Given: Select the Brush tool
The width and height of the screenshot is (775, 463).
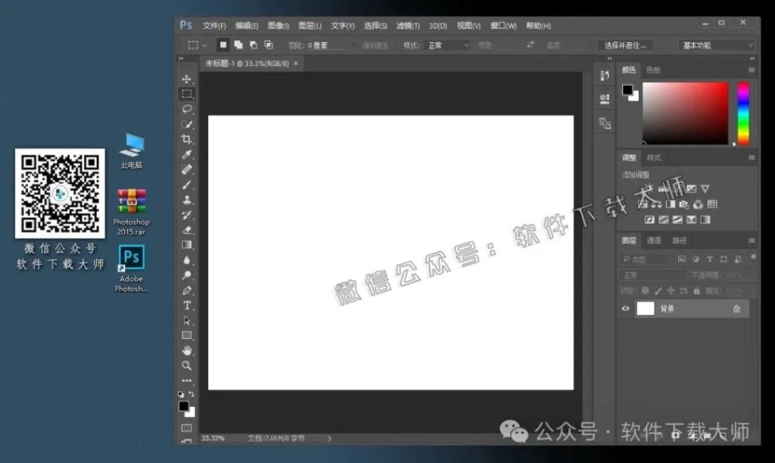Looking at the screenshot, I should (187, 185).
